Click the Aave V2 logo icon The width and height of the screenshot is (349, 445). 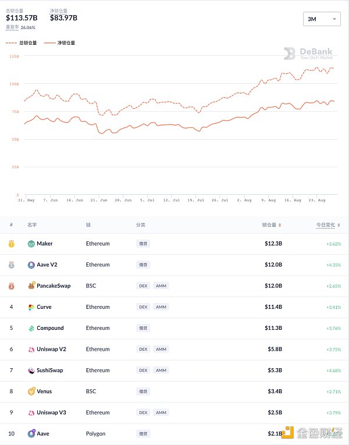(31, 265)
